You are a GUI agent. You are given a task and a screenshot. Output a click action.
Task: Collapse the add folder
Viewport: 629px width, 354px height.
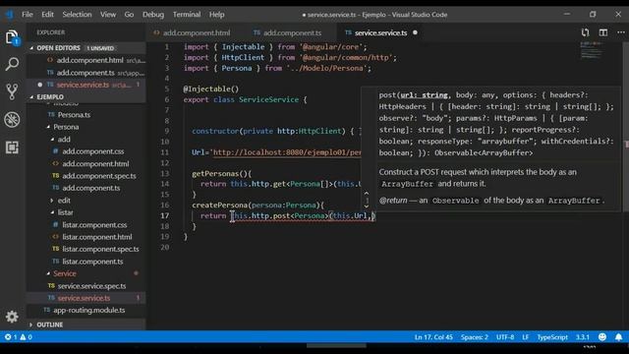64,140
